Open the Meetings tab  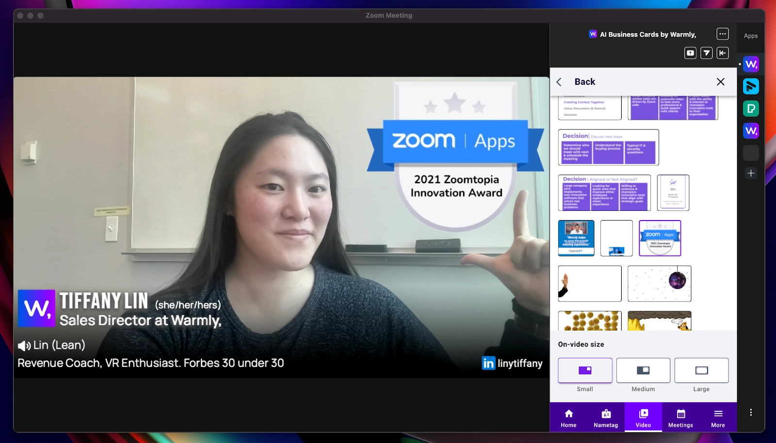(x=680, y=418)
